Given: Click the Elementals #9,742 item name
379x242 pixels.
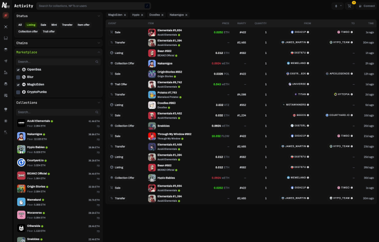Looking at the screenshot, I should pyautogui.click(x=170, y=82).
